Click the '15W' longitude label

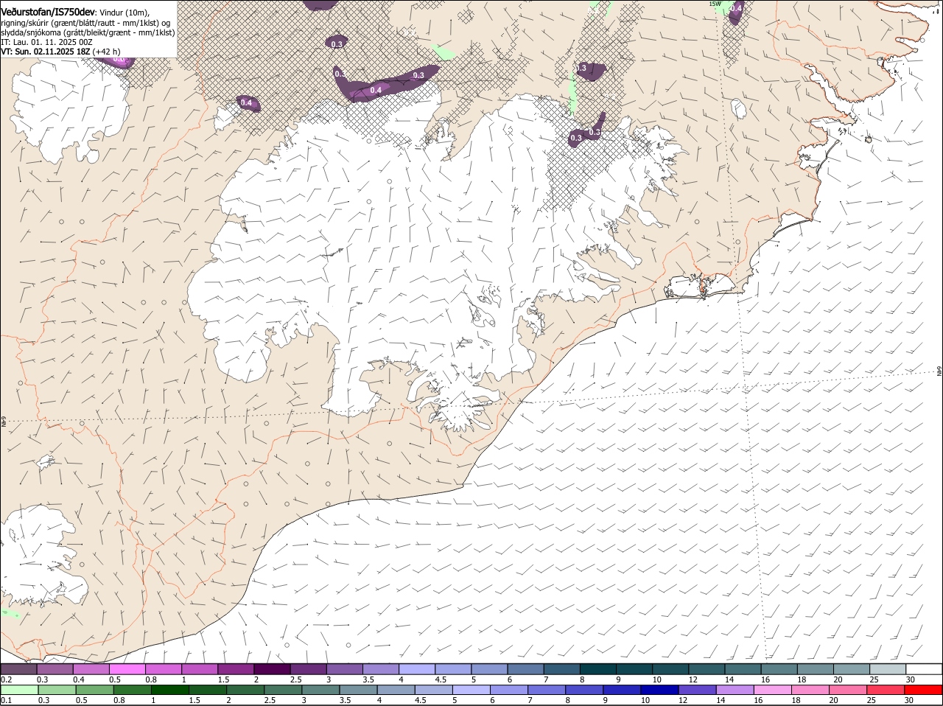715,4
